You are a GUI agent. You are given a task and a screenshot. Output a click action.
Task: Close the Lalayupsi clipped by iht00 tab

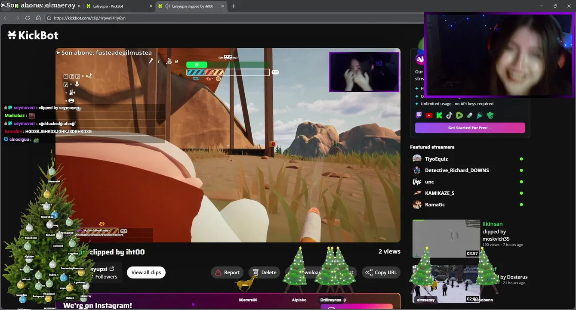222,6
